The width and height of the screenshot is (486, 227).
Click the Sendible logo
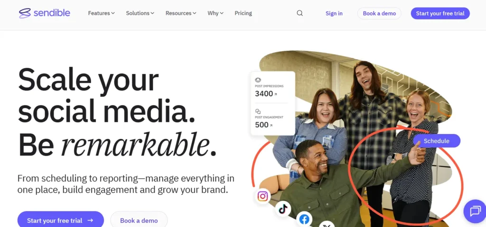point(44,13)
